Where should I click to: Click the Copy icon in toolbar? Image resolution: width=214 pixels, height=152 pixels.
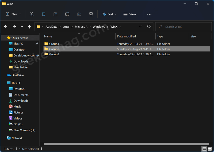click(43, 14)
